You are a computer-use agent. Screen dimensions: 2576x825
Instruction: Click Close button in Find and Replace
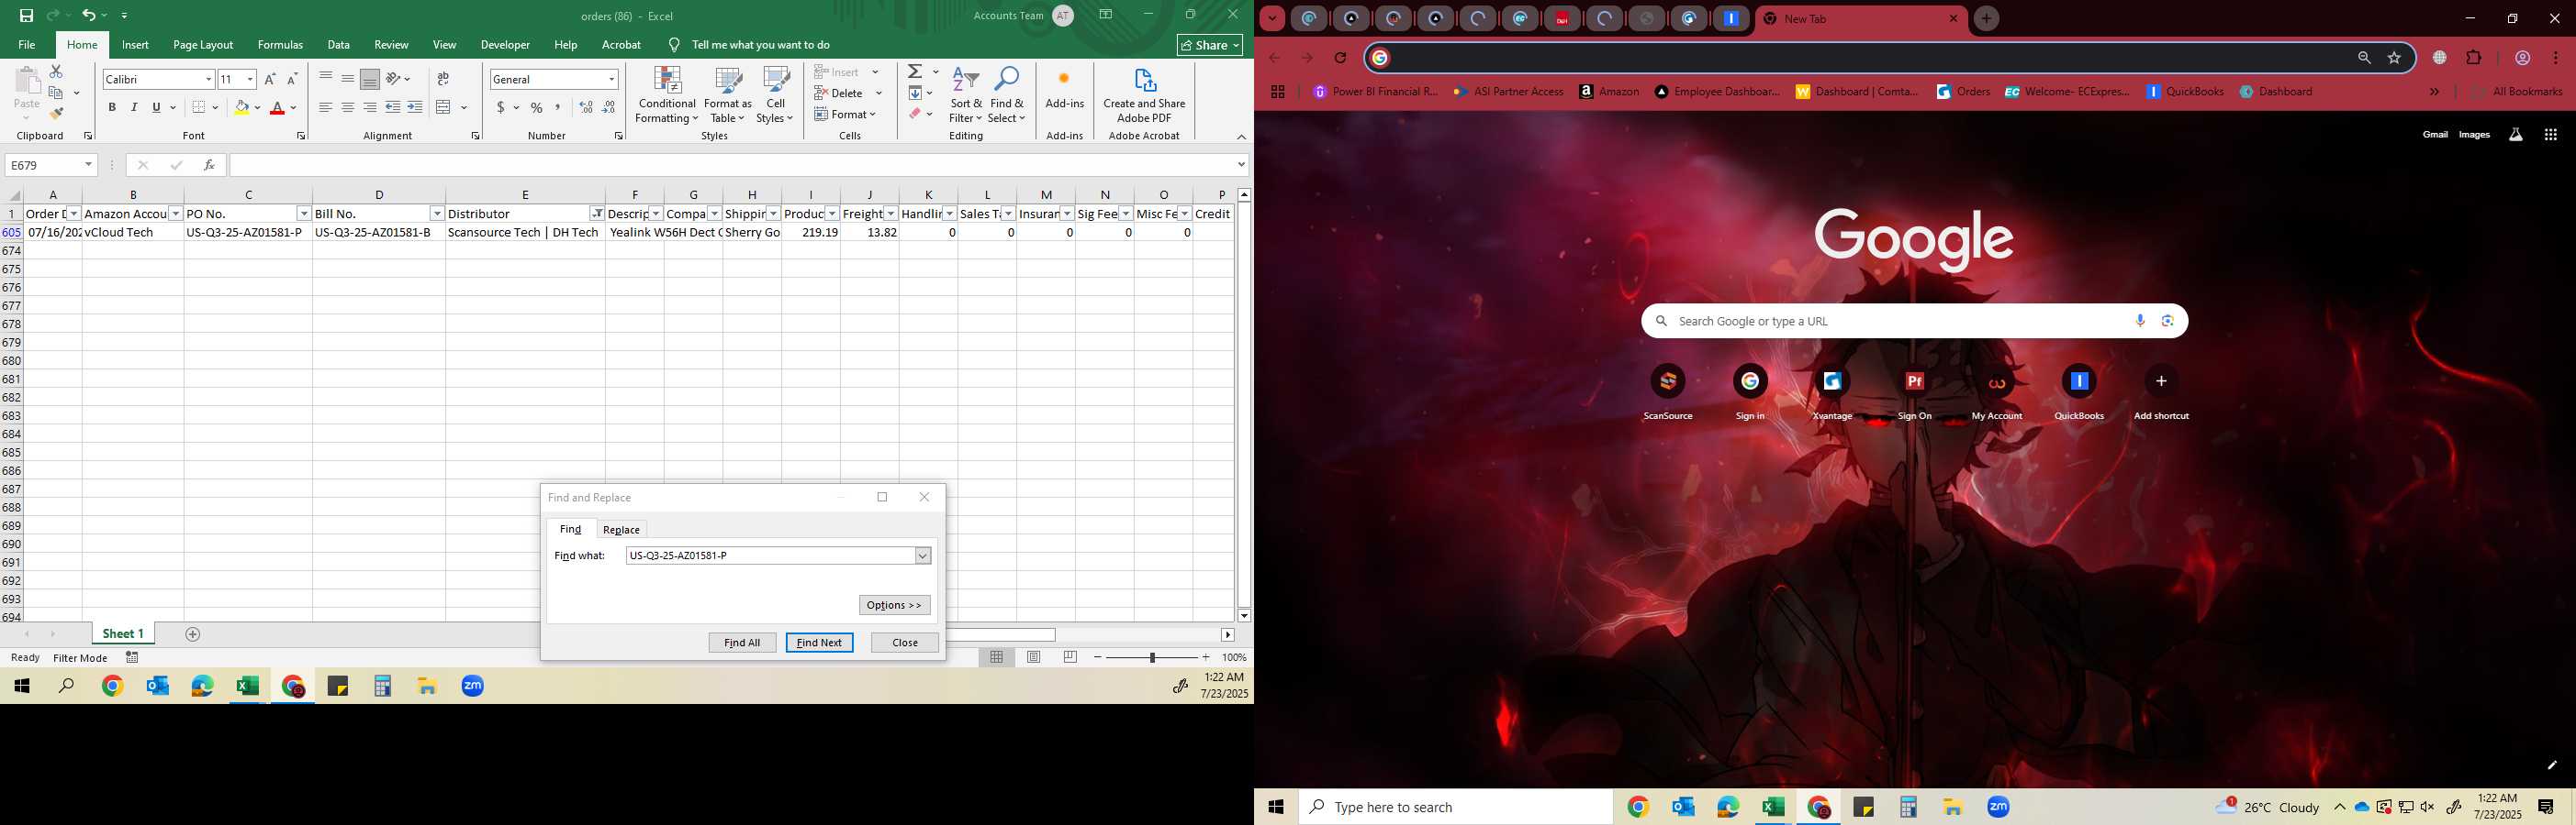[905, 643]
